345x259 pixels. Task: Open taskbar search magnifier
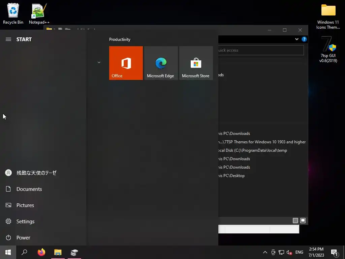coord(24,252)
